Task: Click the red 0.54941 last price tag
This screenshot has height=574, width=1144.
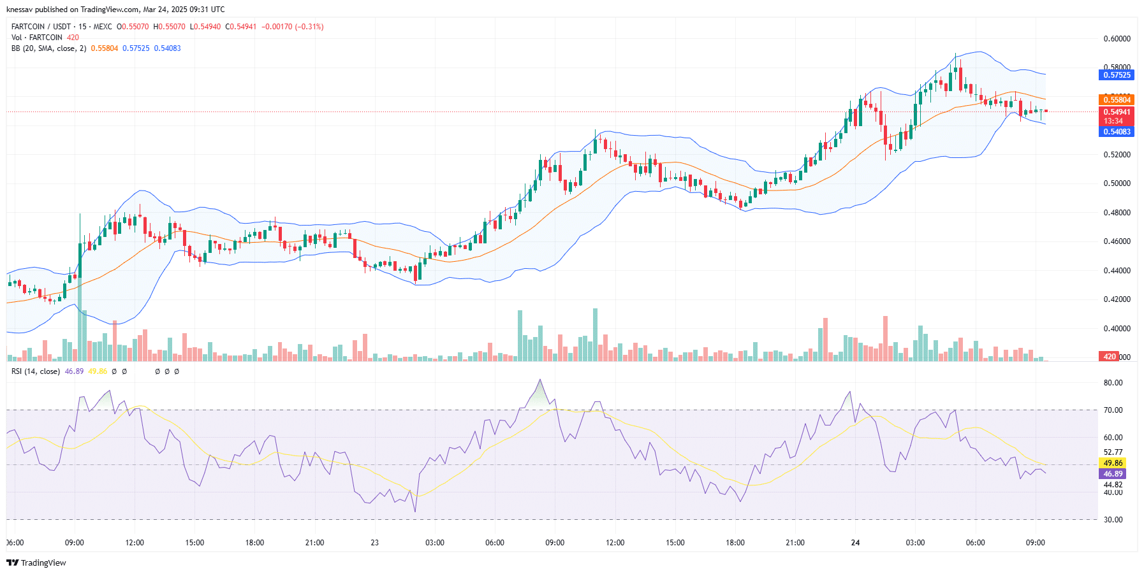Action: click(x=1117, y=112)
